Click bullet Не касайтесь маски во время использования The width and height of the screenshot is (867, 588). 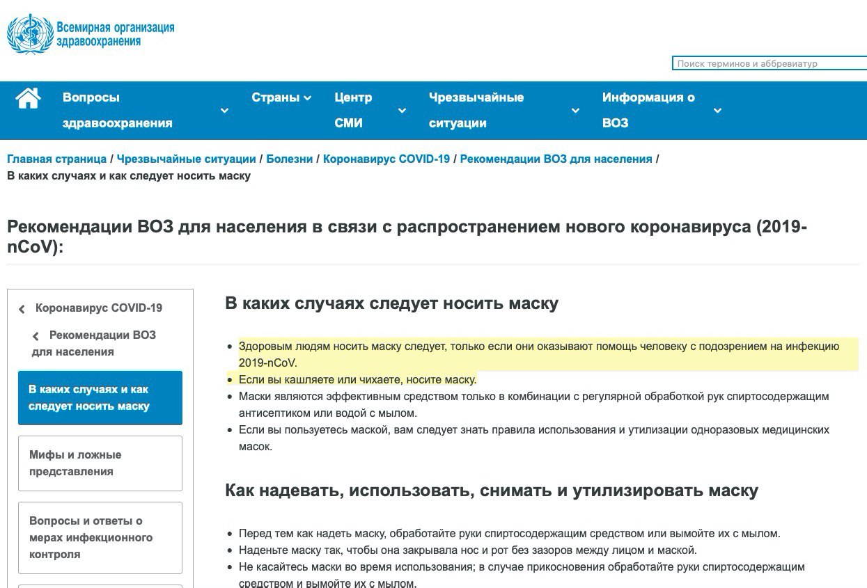point(522,575)
